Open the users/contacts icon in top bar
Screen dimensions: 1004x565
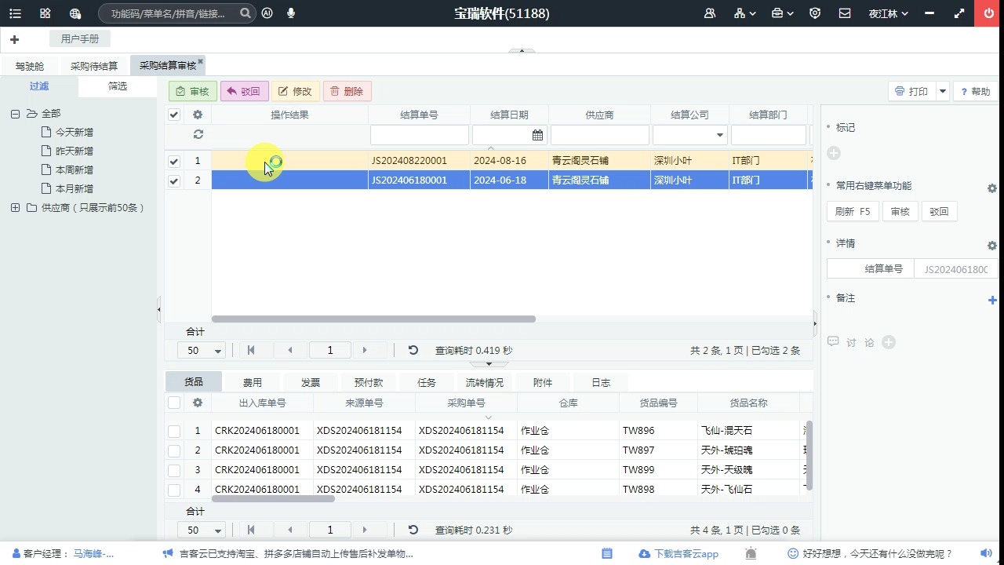point(710,13)
